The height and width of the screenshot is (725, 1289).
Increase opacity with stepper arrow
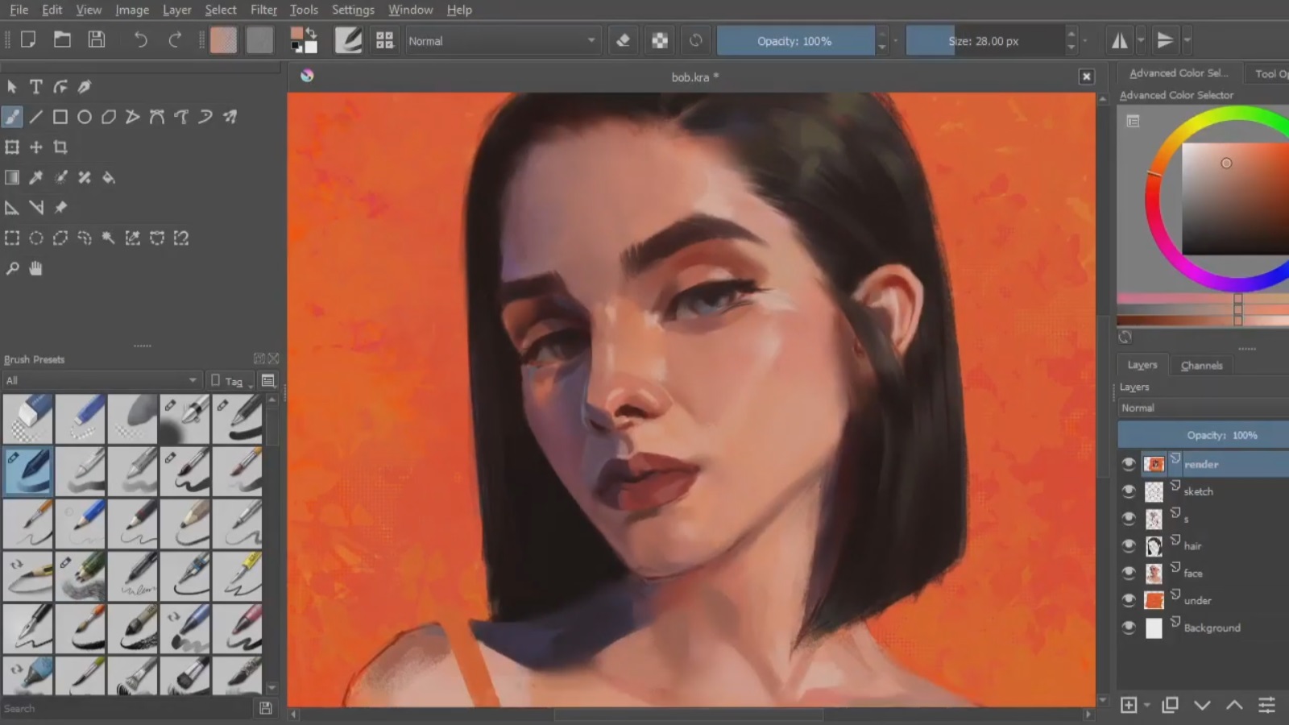coord(882,34)
